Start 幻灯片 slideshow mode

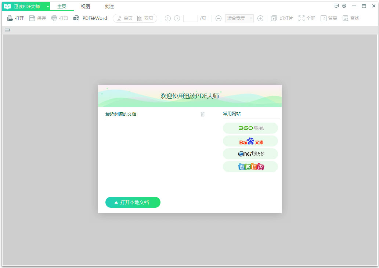click(282, 18)
